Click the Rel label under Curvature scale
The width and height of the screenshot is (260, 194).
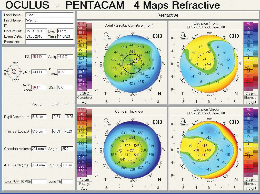coord(84,102)
